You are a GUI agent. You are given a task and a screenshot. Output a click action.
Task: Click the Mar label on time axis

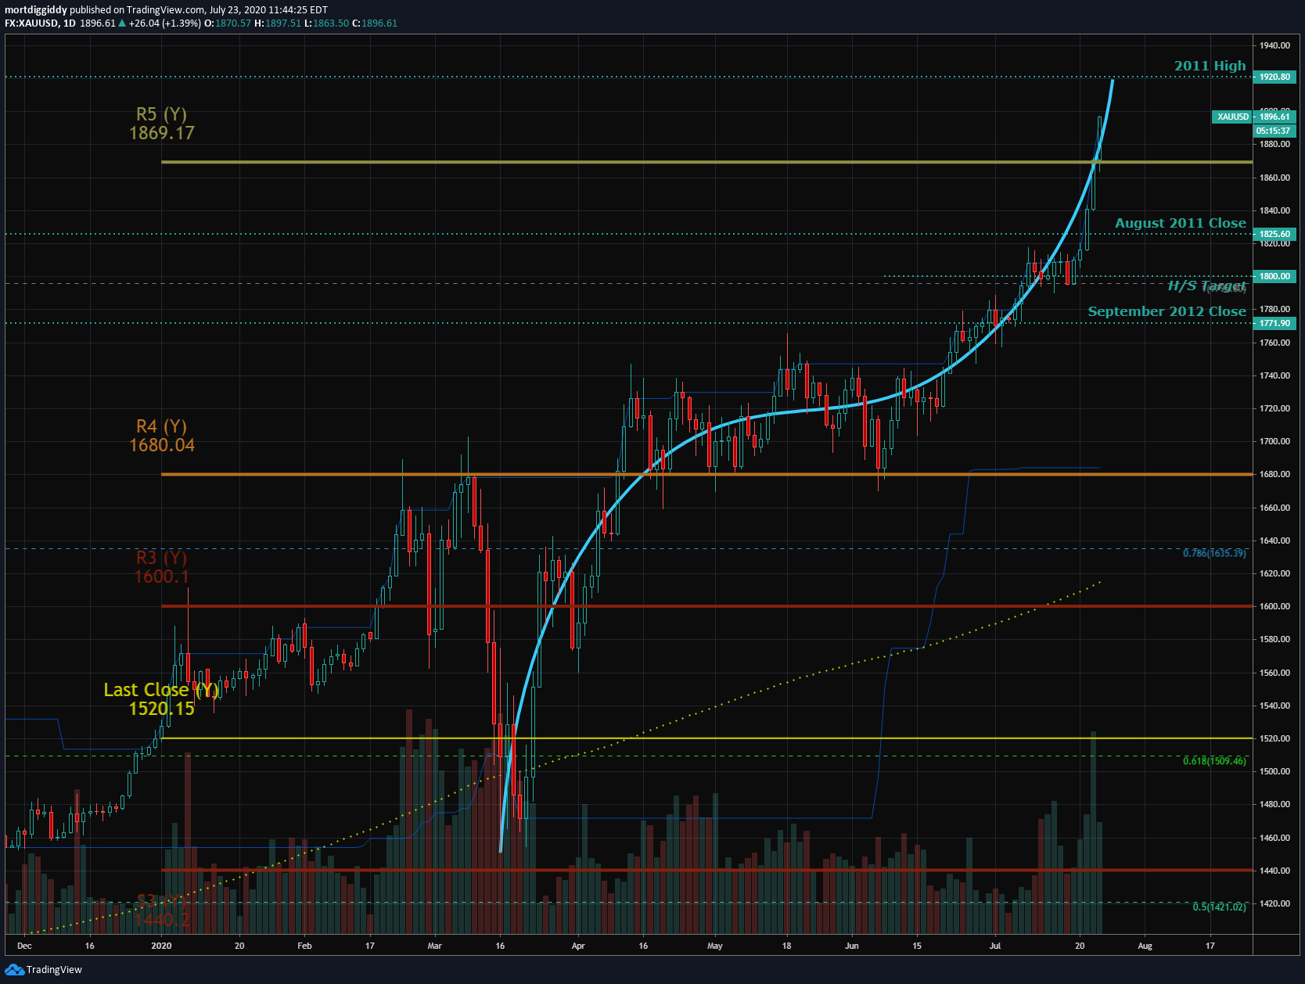click(x=434, y=946)
